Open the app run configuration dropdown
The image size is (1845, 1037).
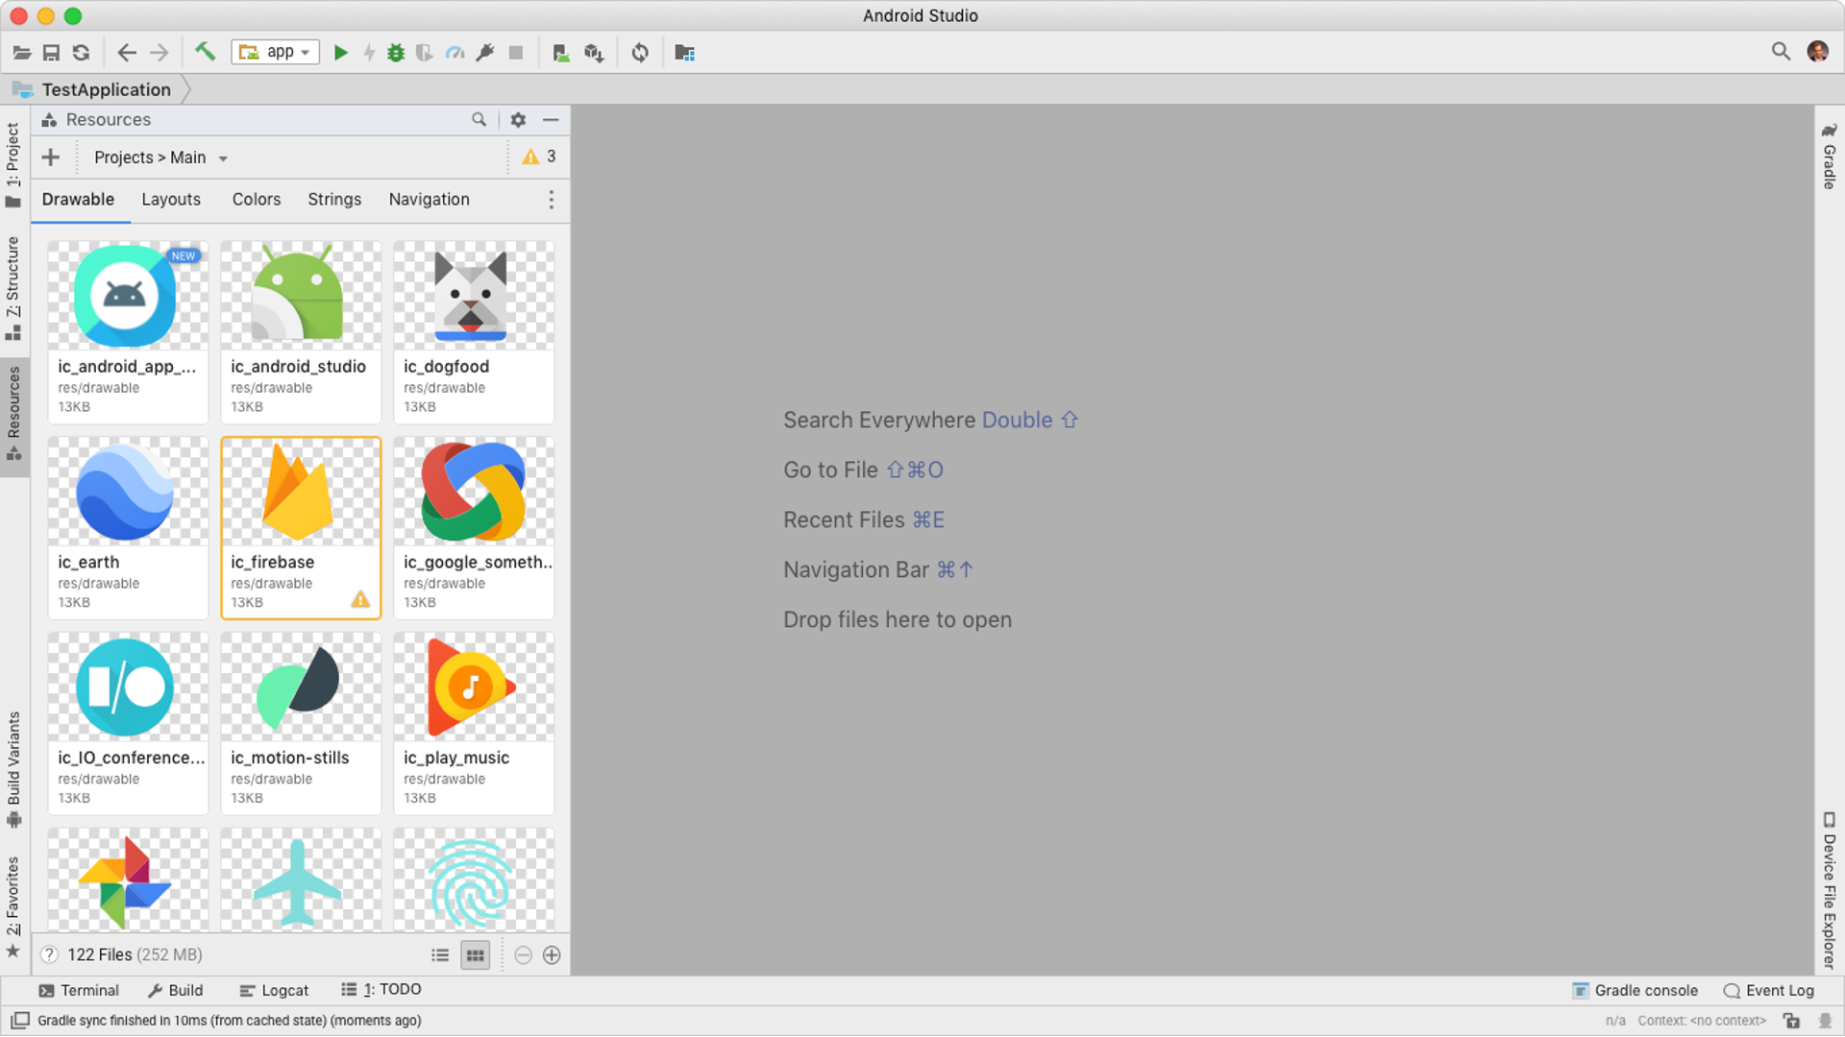(276, 52)
